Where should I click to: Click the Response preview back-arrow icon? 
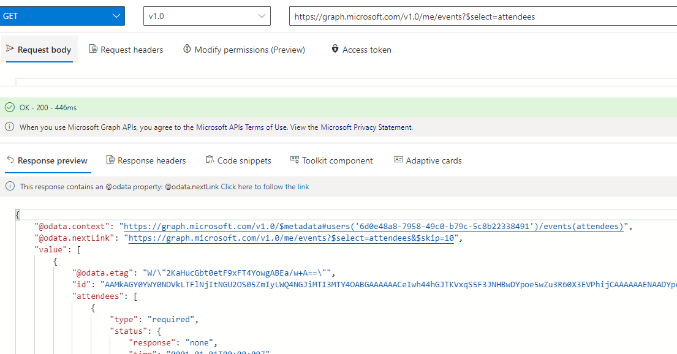[10, 160]
